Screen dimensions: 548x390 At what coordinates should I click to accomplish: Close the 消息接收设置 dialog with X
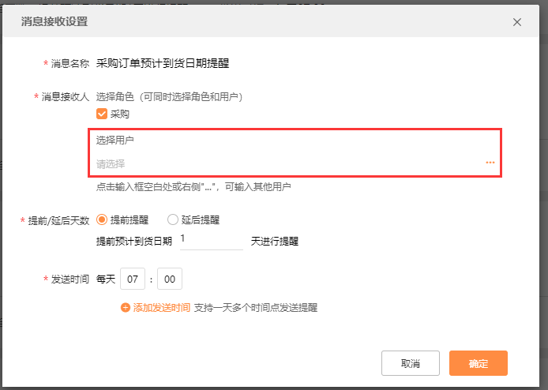coord(517,22)
